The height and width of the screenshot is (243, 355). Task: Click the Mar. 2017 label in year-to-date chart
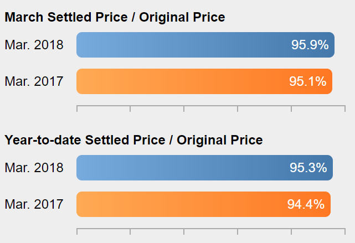34,204
